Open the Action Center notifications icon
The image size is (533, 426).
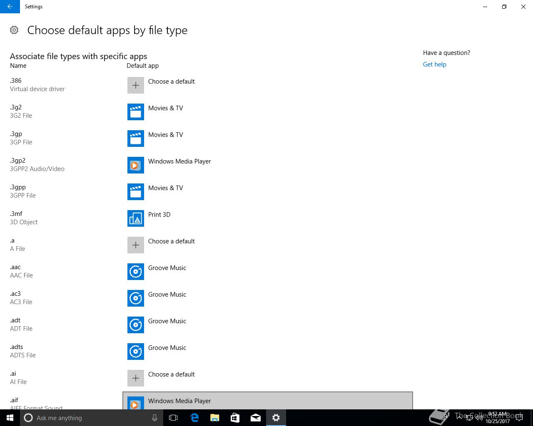[519, 418]
